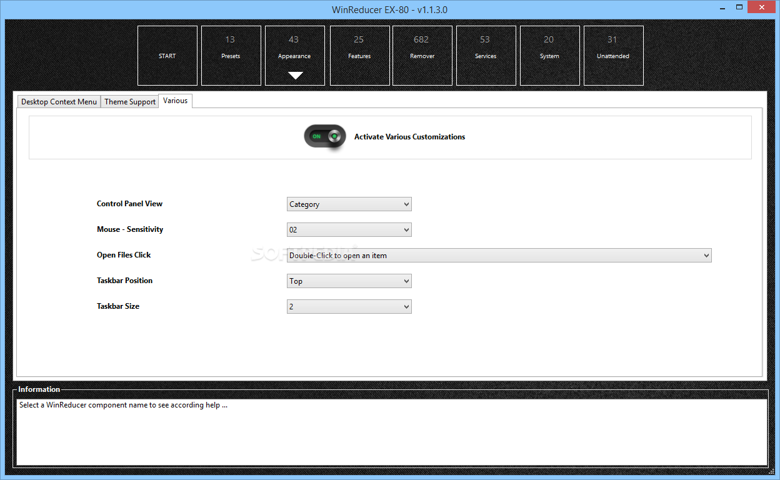
Task: Close the WinReducer window
Action: (x=762, y=6)
